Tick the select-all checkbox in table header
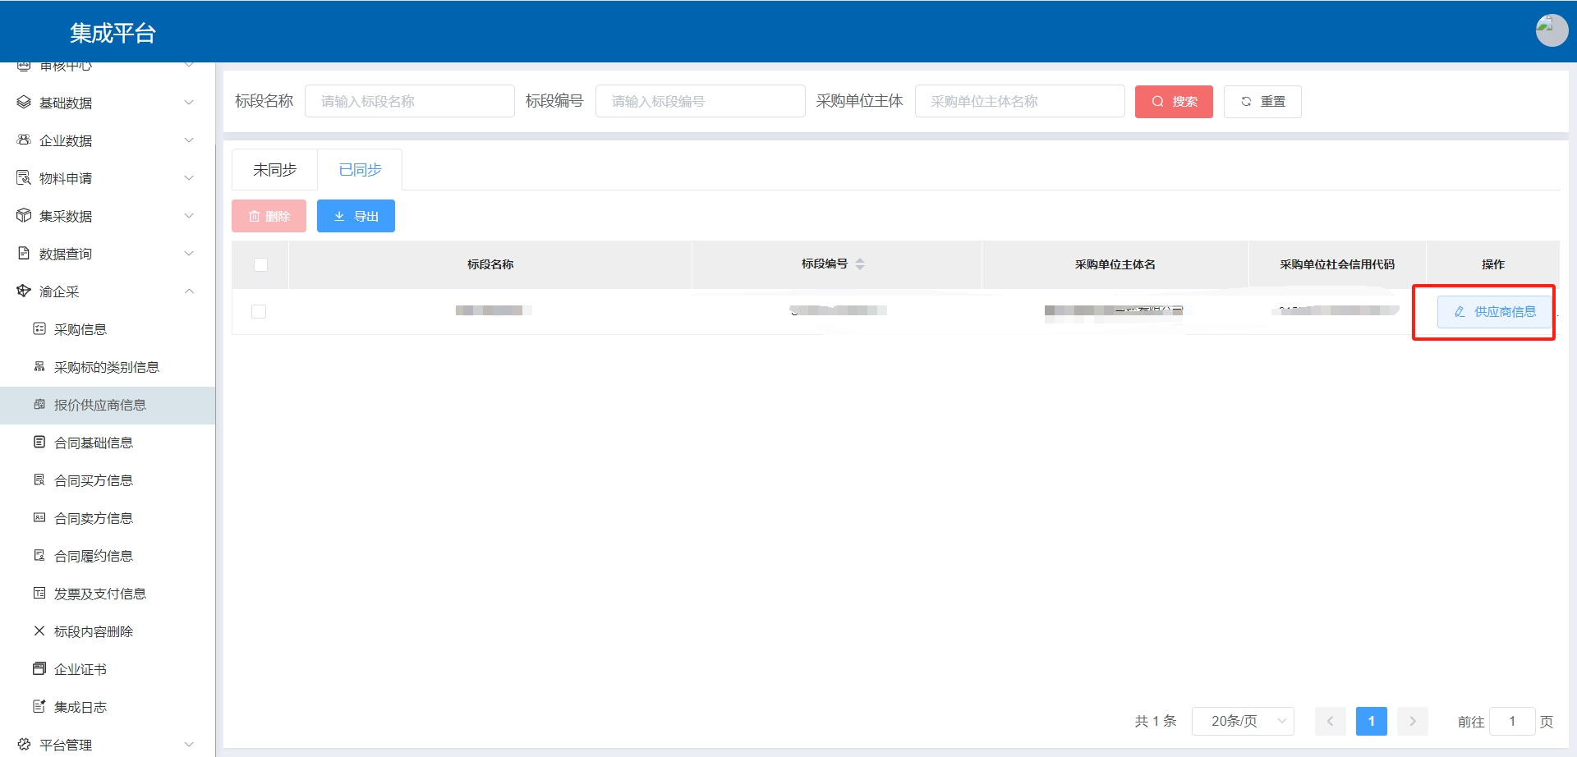The width and height of the screenshot is (1577, 757). coord(260,264)
